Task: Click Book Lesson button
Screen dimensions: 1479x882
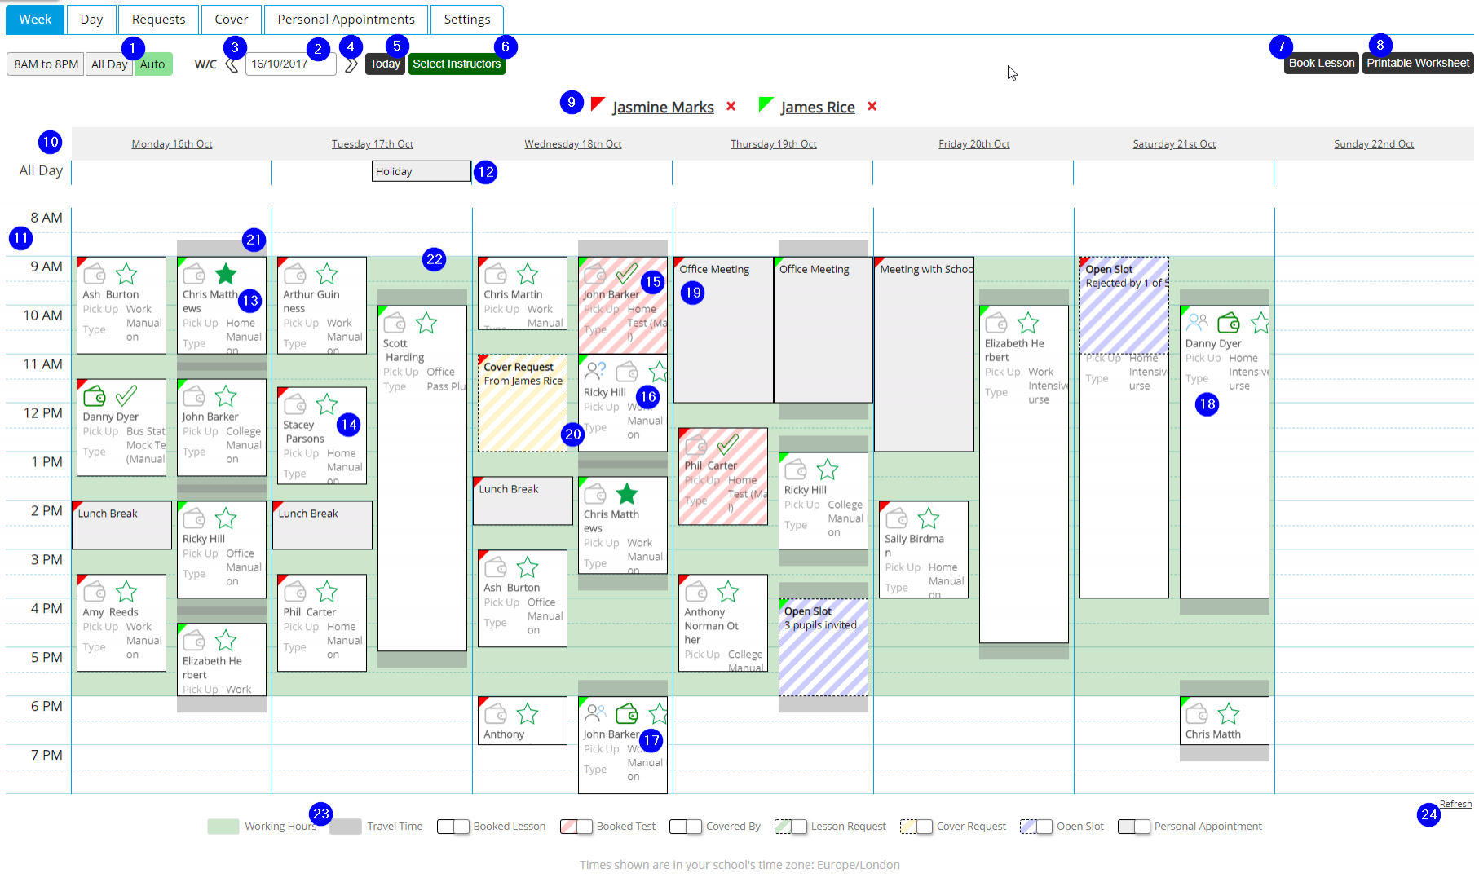Action: tap(1321, 63)
